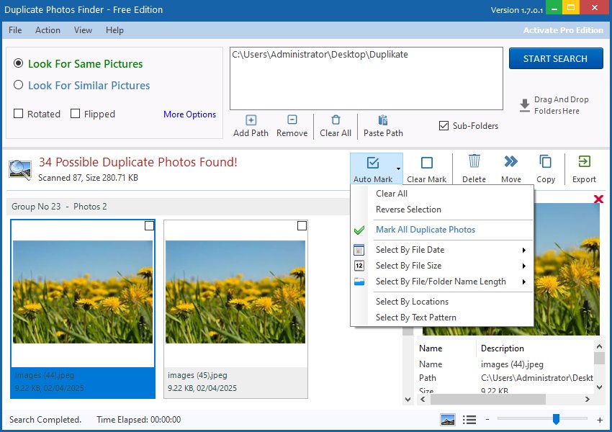
Task: Open the Action menu
Action: click(x=48, y=30)
